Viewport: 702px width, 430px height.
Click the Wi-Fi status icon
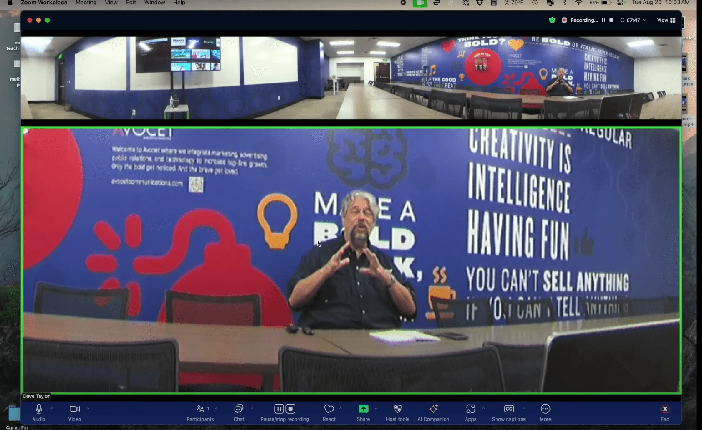click(x=578, y=3)
